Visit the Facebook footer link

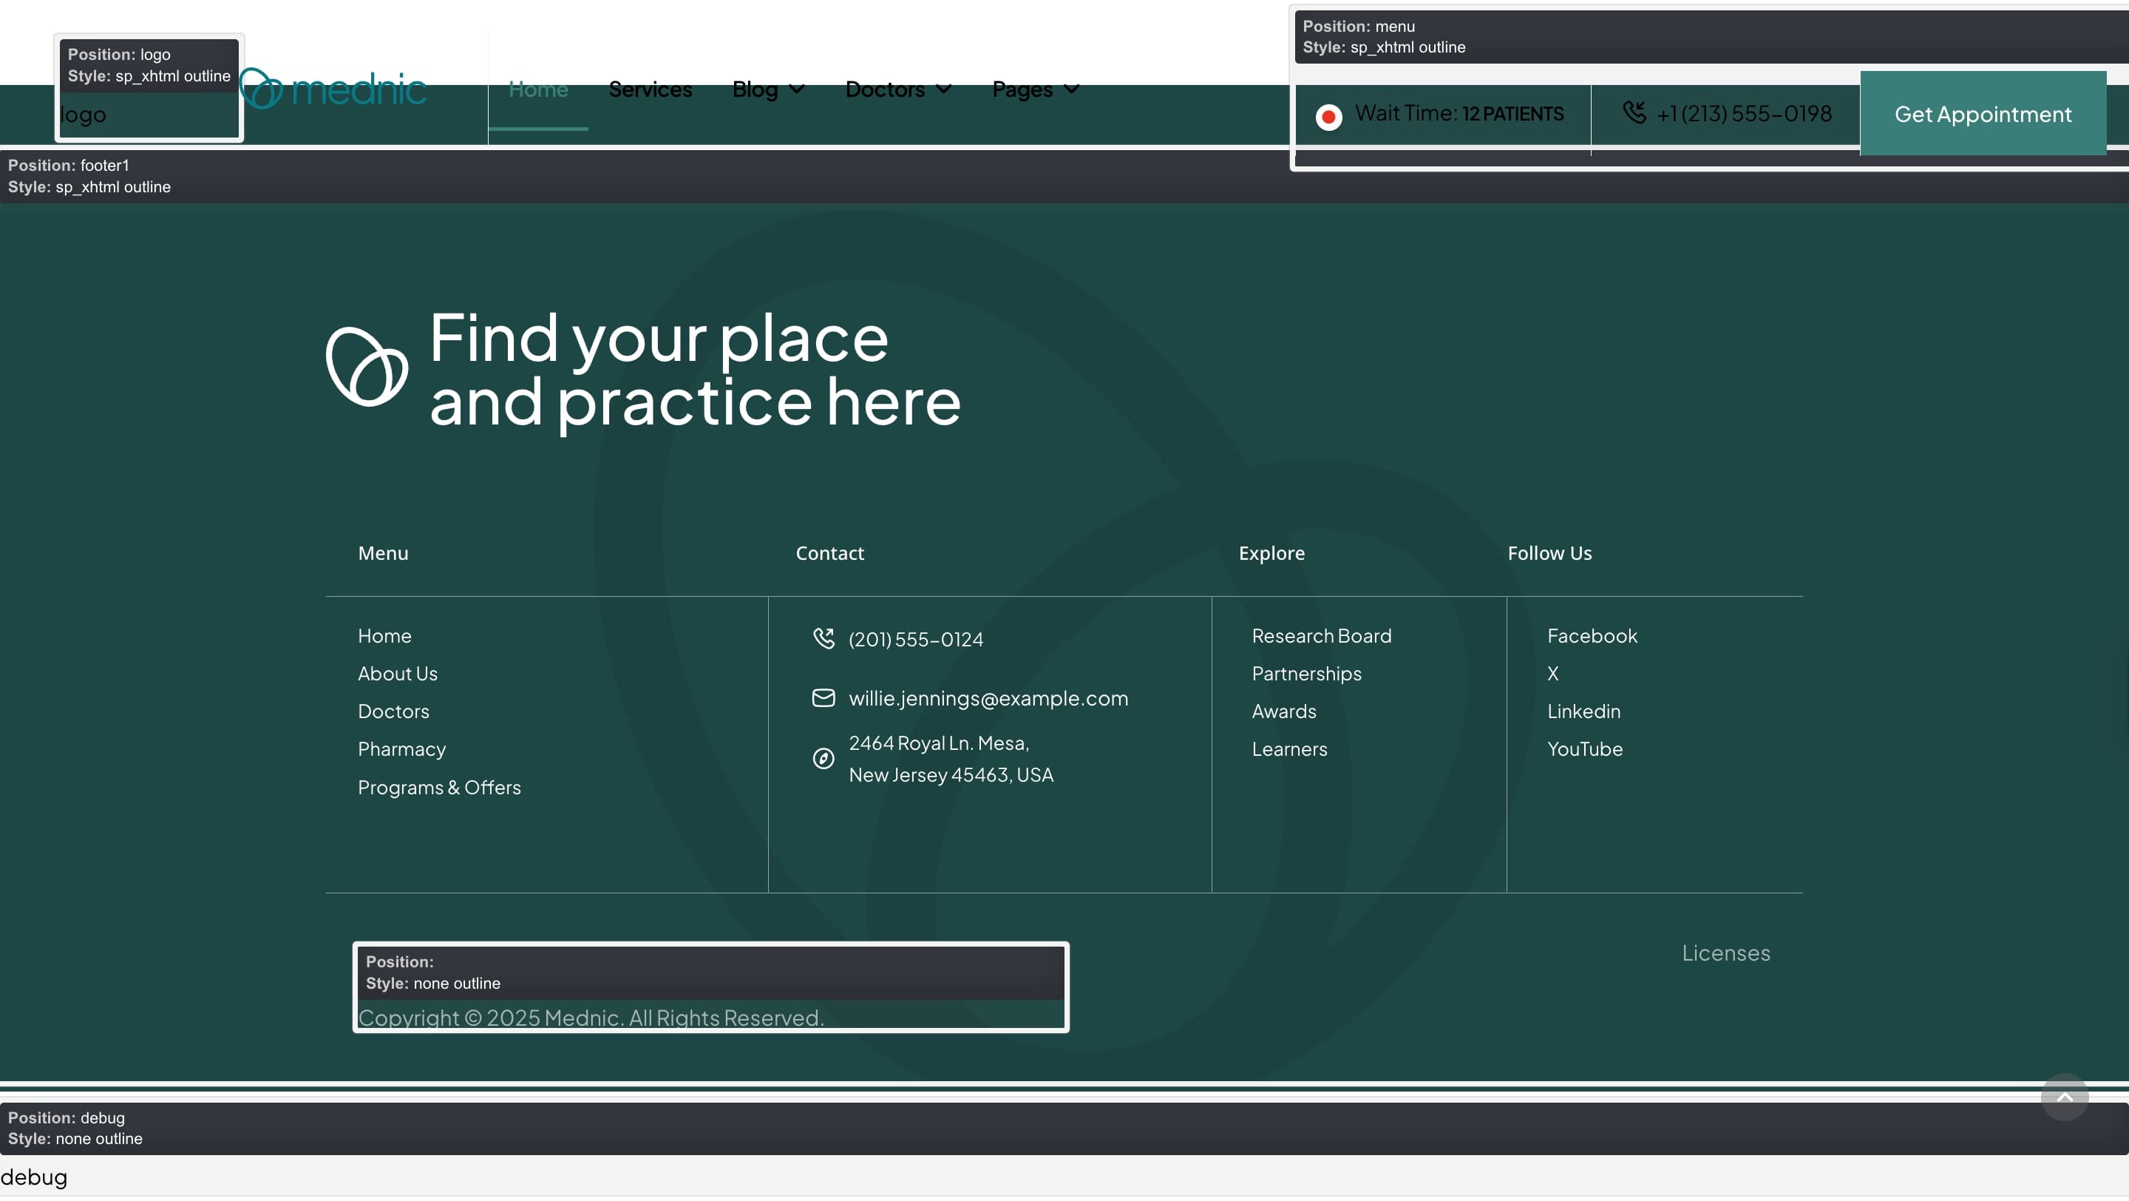[1591, 636]
